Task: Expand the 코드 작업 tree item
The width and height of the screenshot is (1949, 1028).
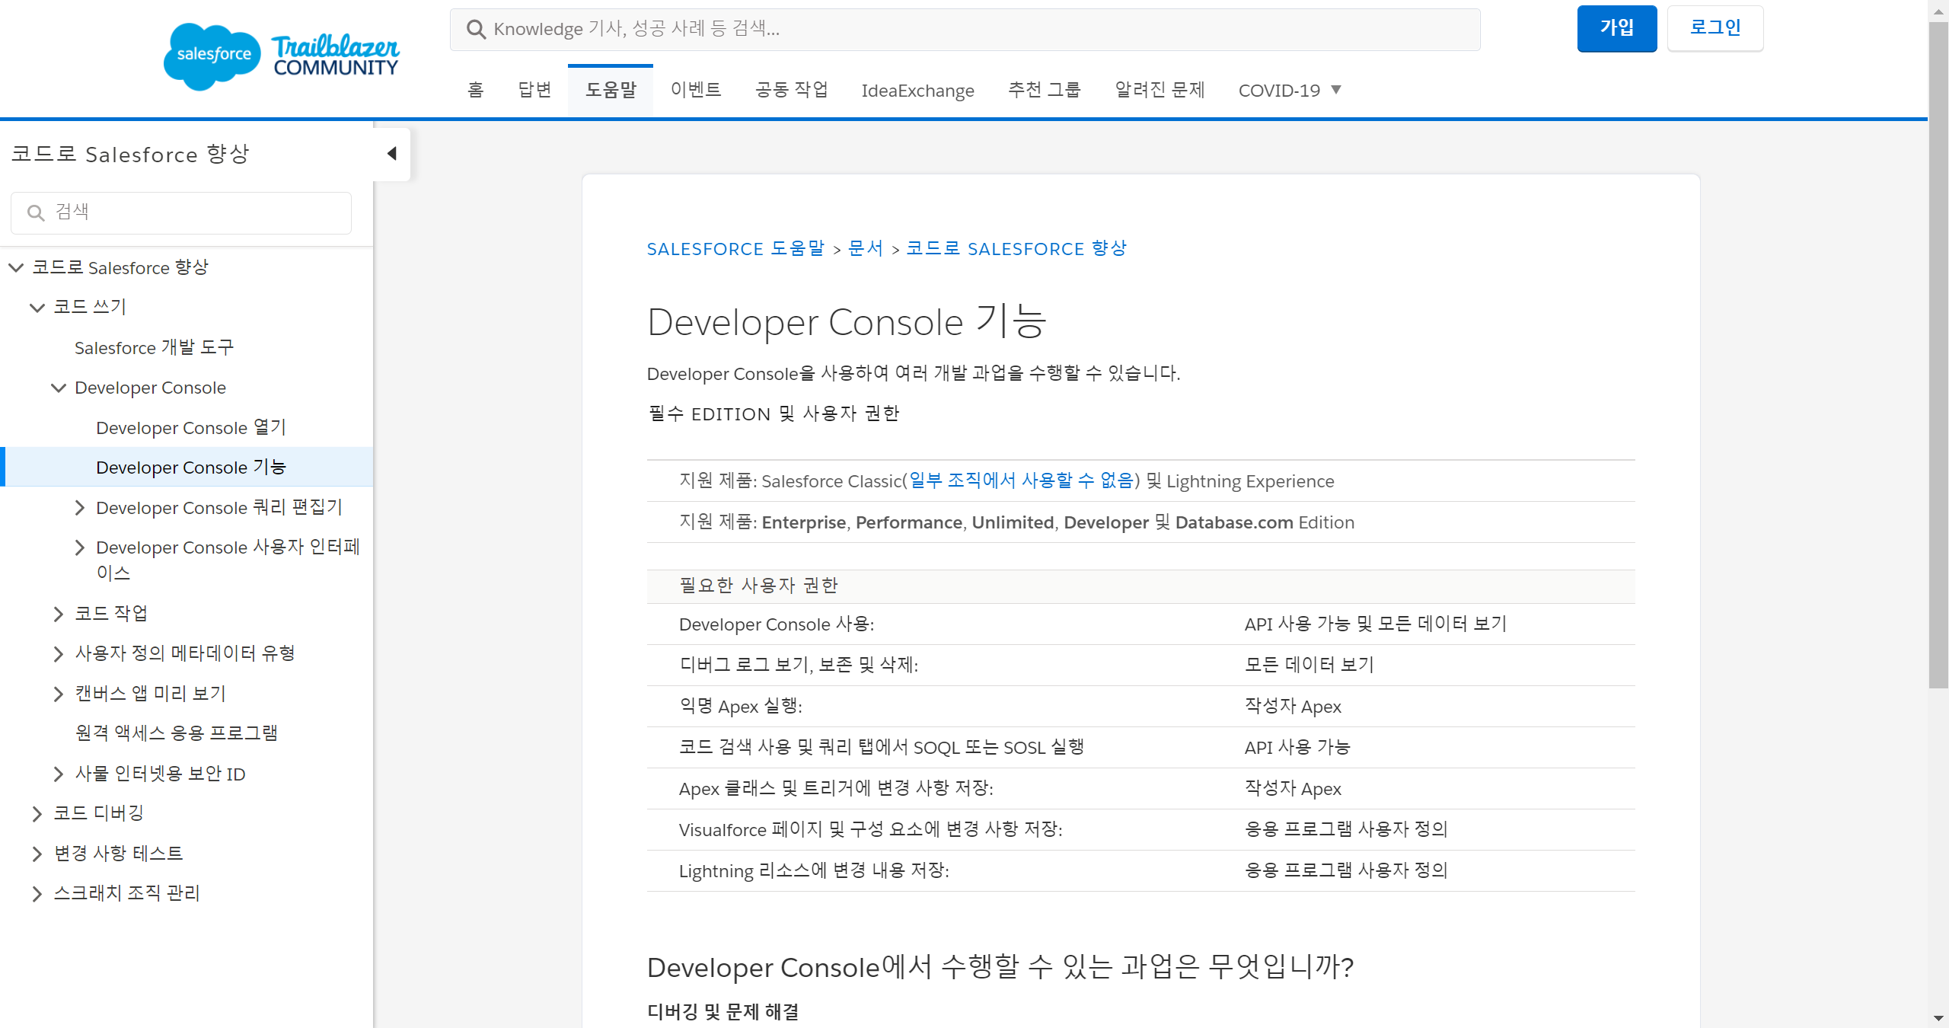Action: point(58,614)
